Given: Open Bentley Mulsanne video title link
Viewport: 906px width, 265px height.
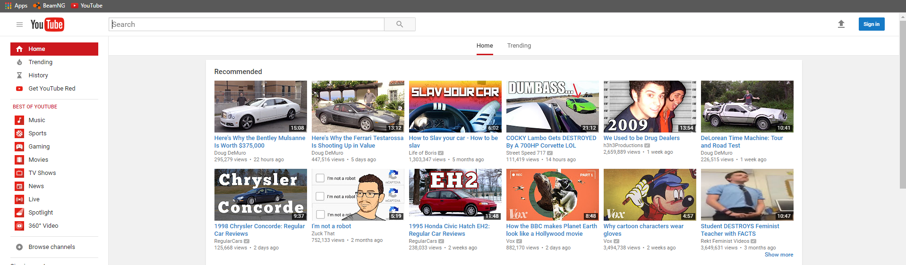Looking at the screenshot, I should (x=260, y=142).
